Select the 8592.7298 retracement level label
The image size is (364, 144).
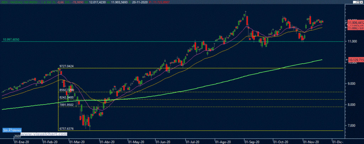point(66,90)
